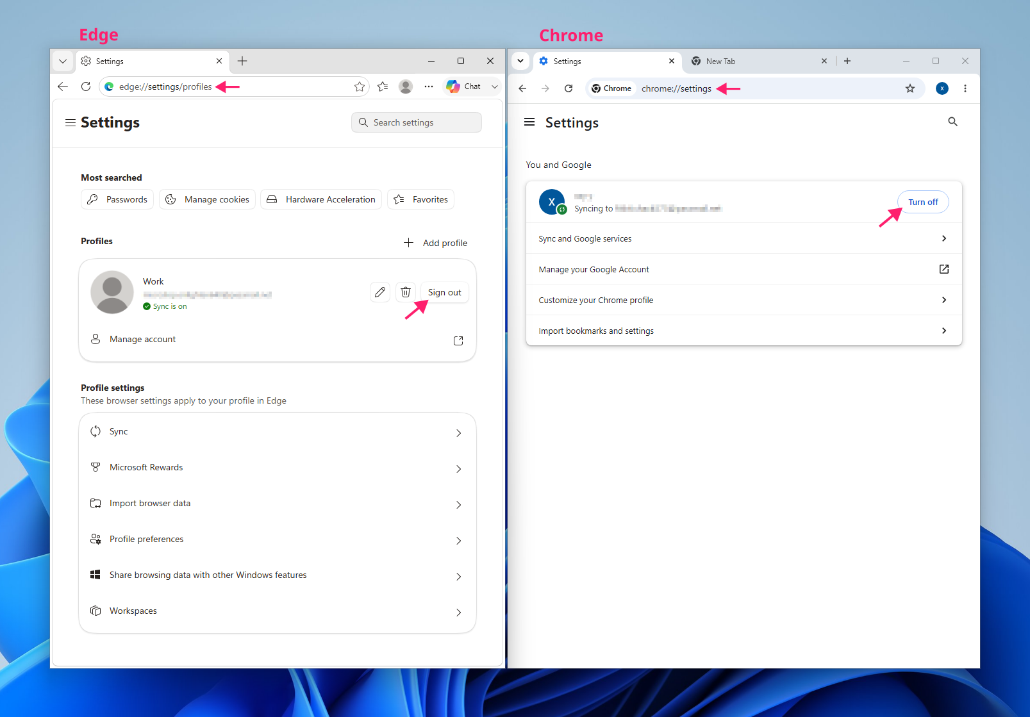
Task: Bookmark this page in Chrome star
Action: [x=910, y=88]
